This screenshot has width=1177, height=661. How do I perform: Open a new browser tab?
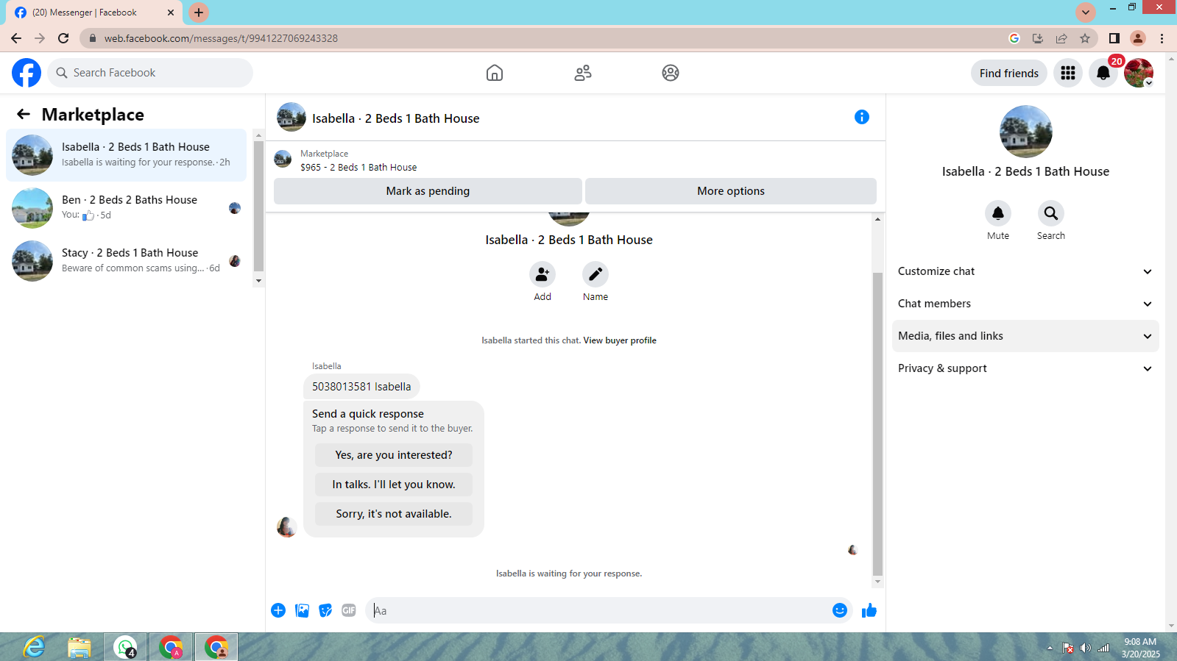pos(199,12)
